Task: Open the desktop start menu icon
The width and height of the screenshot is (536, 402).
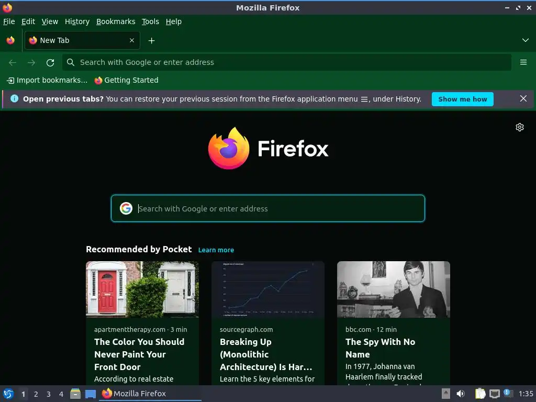Action: pyautogui.click(x=8, y=394)
